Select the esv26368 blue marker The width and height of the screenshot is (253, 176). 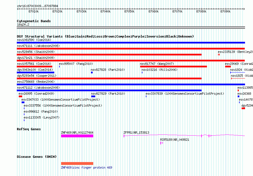coord(239,96)
